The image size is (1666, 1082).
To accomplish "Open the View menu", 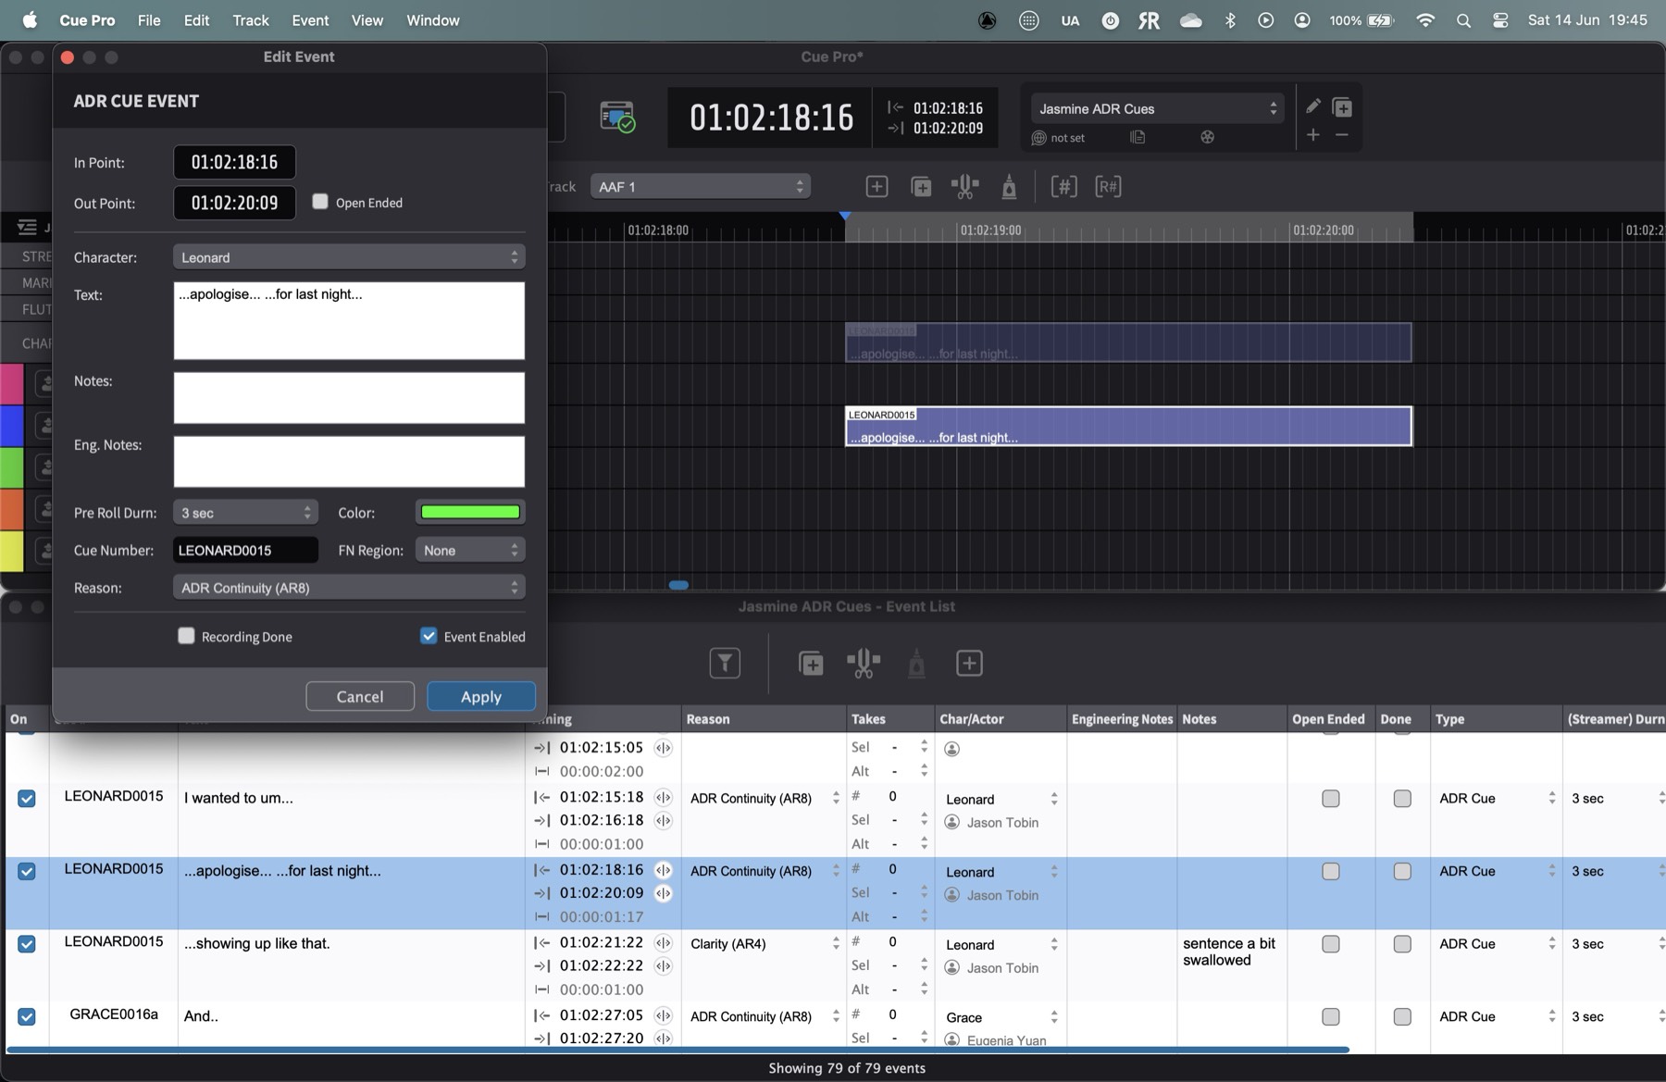I will [367, 20].
